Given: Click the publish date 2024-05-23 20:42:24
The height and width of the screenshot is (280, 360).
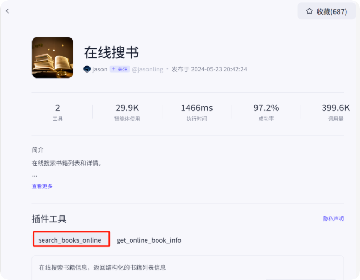Looking at the screenshot, I should 219,69.
